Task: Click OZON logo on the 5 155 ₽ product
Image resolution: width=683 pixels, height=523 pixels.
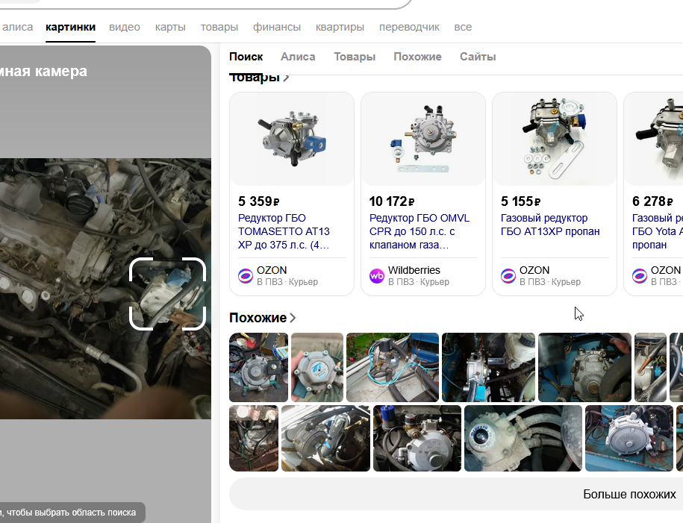Action: (x=508, y=275)
